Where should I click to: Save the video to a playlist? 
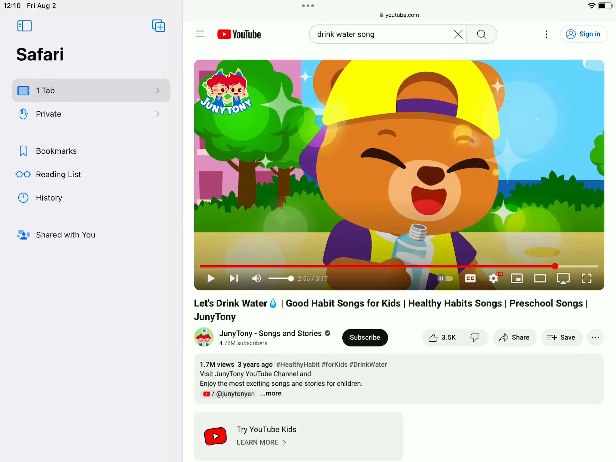click(561, 338)
